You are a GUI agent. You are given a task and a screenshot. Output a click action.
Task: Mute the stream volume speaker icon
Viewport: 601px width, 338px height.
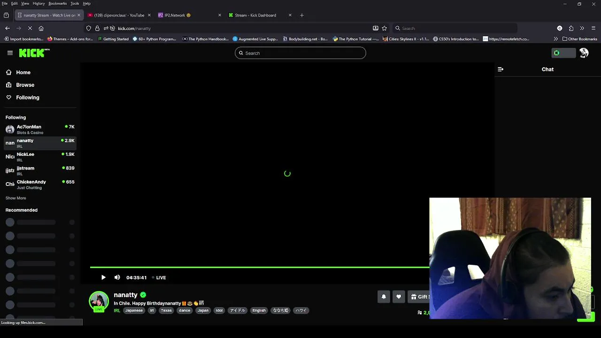click(x=117, y=277)
